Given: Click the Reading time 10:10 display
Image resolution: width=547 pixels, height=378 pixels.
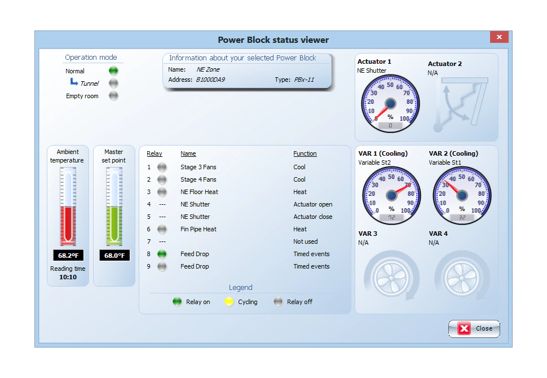Looking at the screenshot, I should click(68, 272).
